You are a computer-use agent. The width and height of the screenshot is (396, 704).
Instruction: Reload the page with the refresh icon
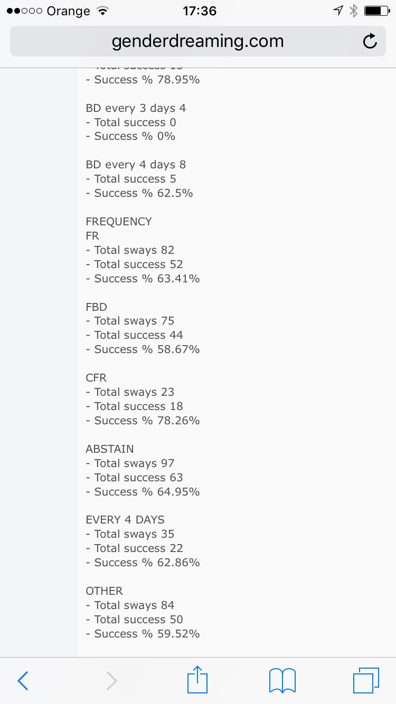370,41
